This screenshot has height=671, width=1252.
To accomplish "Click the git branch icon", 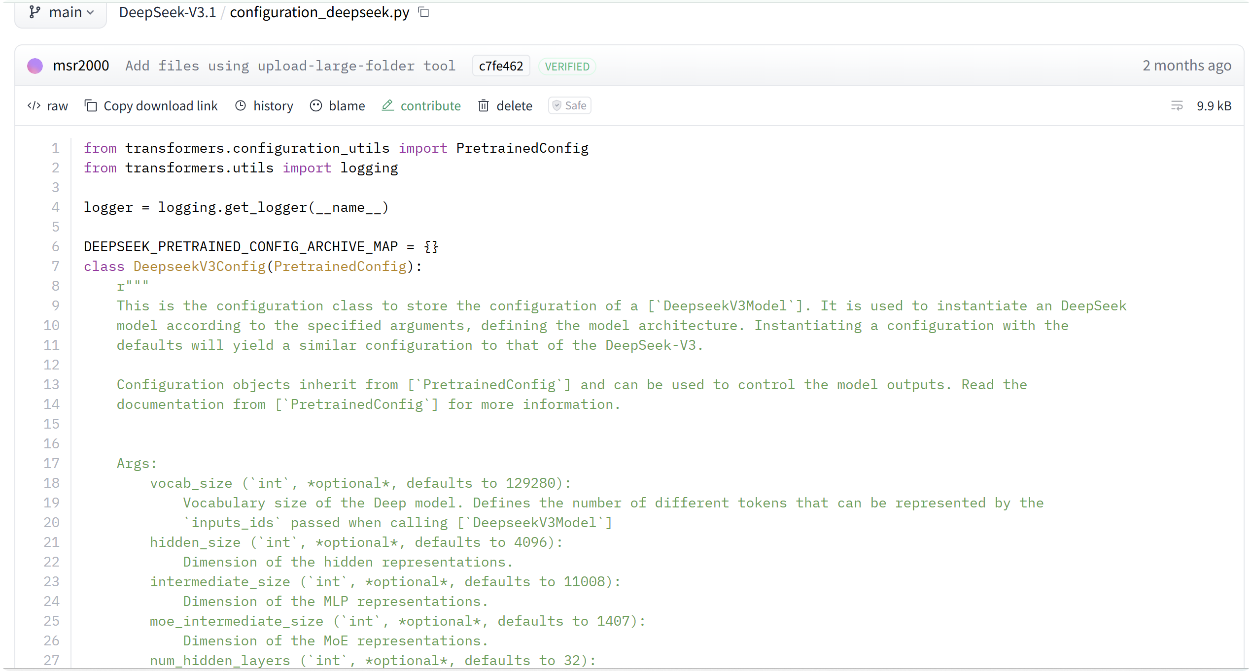I will [x=35, y=12].
